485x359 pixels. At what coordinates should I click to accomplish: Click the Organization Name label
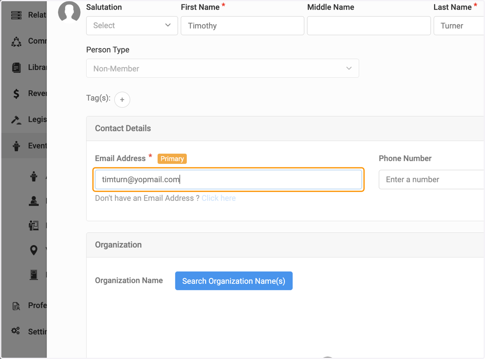(x=129, y=281)
